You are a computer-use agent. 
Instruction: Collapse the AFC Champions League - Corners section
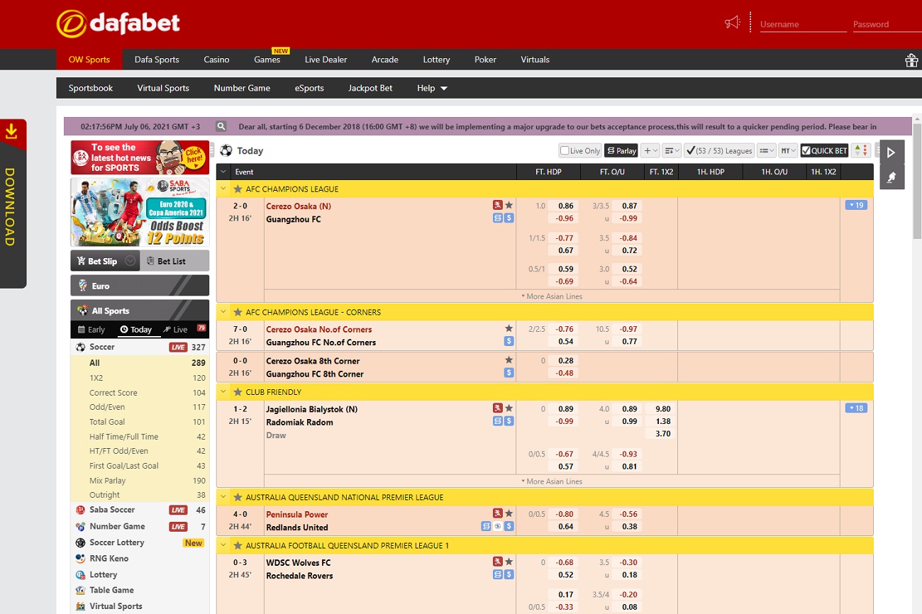[x=223, y=312]
